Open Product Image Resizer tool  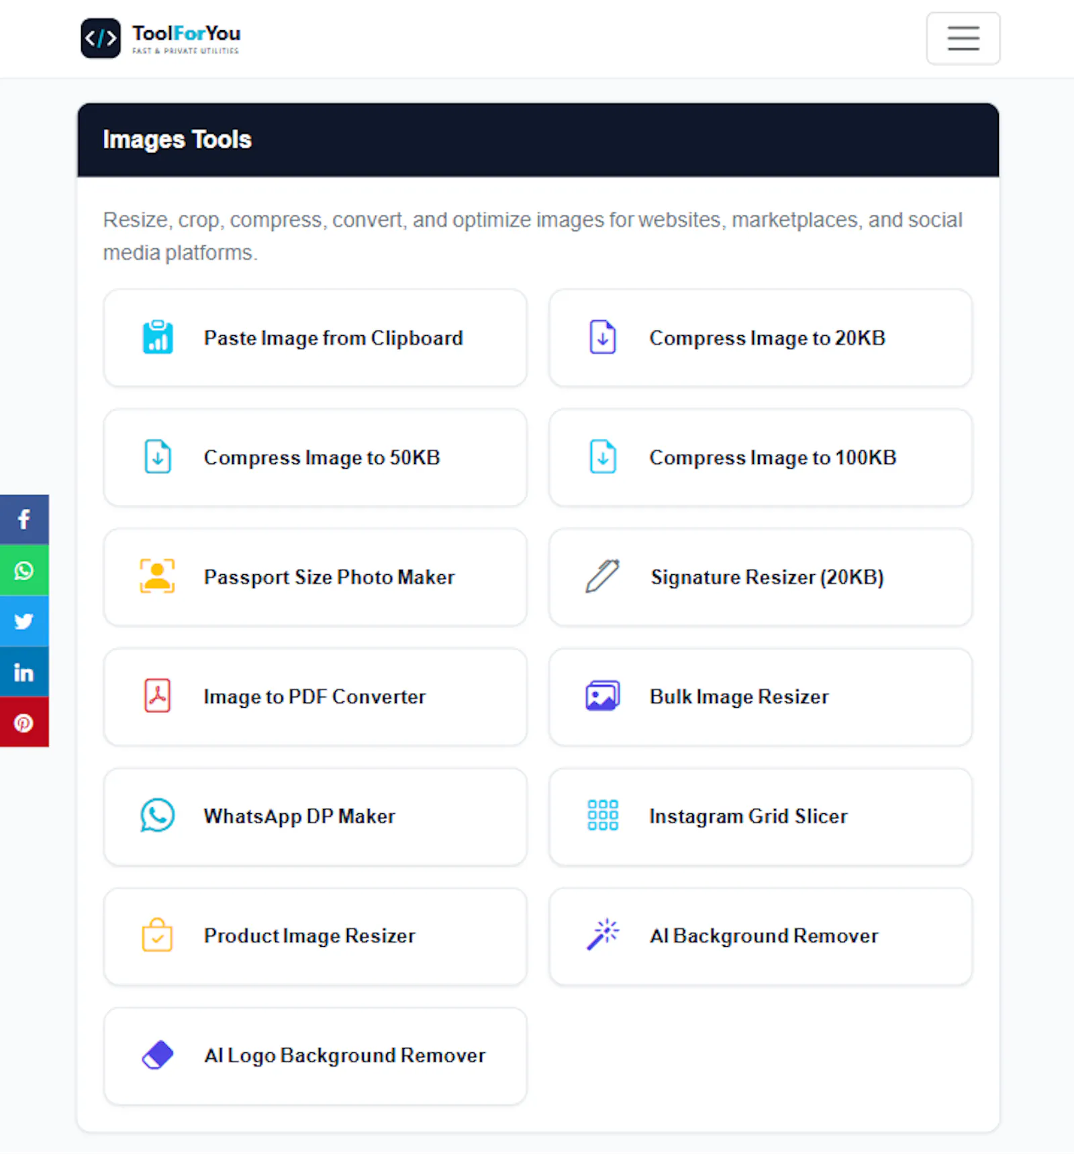click(x=315, y=936)
